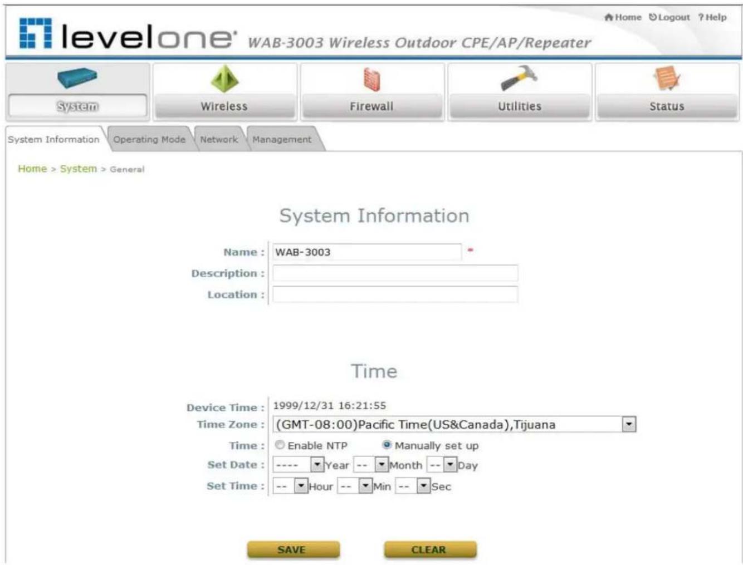Click the Home link at top right
Image resolution: width=743 pixels, height=565 pixels.
click(x=623, y=17)
